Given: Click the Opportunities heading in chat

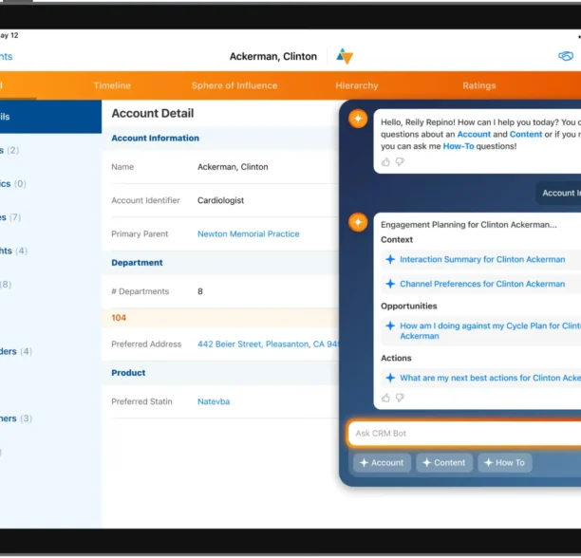Looking at the screenshot, I should tap(409, 307).
